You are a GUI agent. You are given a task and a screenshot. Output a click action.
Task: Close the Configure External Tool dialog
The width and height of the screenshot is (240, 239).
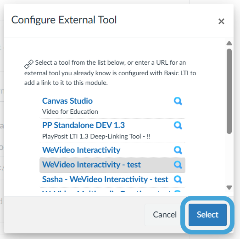coord(221,21)
